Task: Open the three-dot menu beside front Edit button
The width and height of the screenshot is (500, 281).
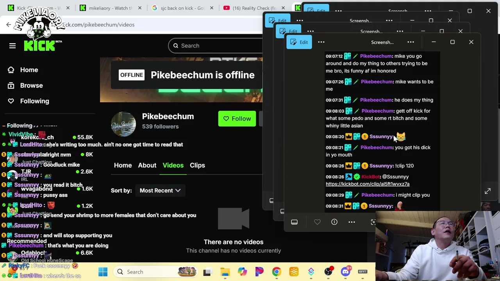Action: [x=321, y=42]
